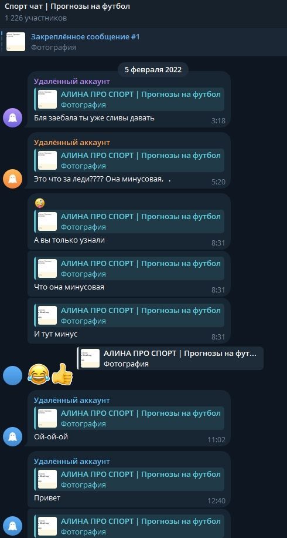Screen dimensions: 287x538
Task: Click the blue ghost avatar at the bottom
Action: [13, 526]
